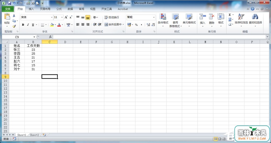Click the Paste icon in clipboard group
The height and width of the screenshot is (143, 271).
[7, 17]
